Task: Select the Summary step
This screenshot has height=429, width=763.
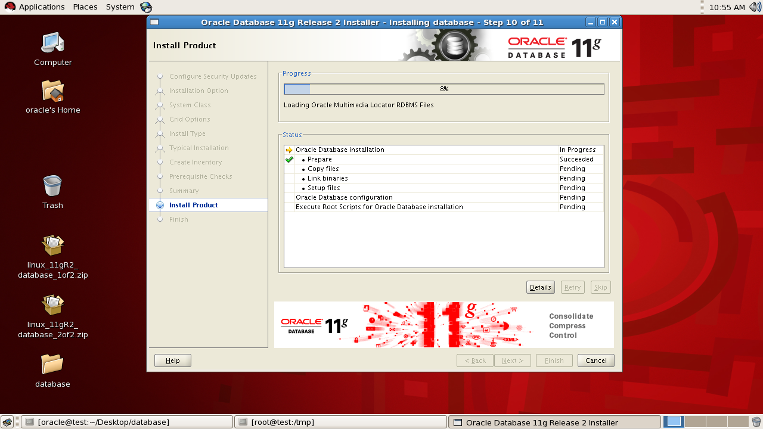Action: click(x=184, y=191)
